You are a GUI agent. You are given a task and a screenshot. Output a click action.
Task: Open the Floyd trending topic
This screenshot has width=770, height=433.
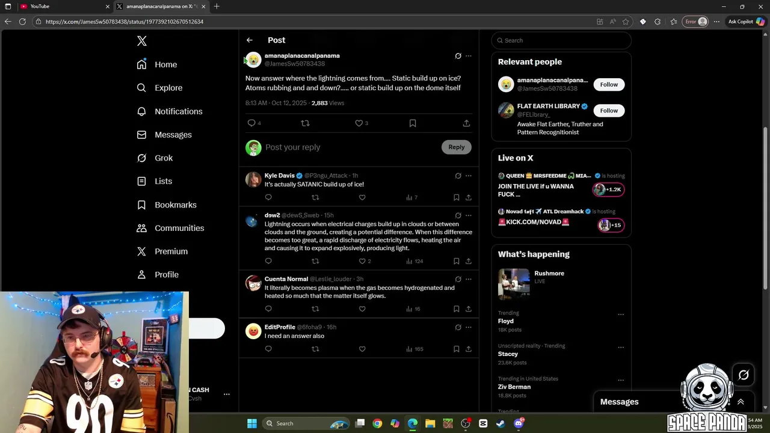click(x=506, y=321)
